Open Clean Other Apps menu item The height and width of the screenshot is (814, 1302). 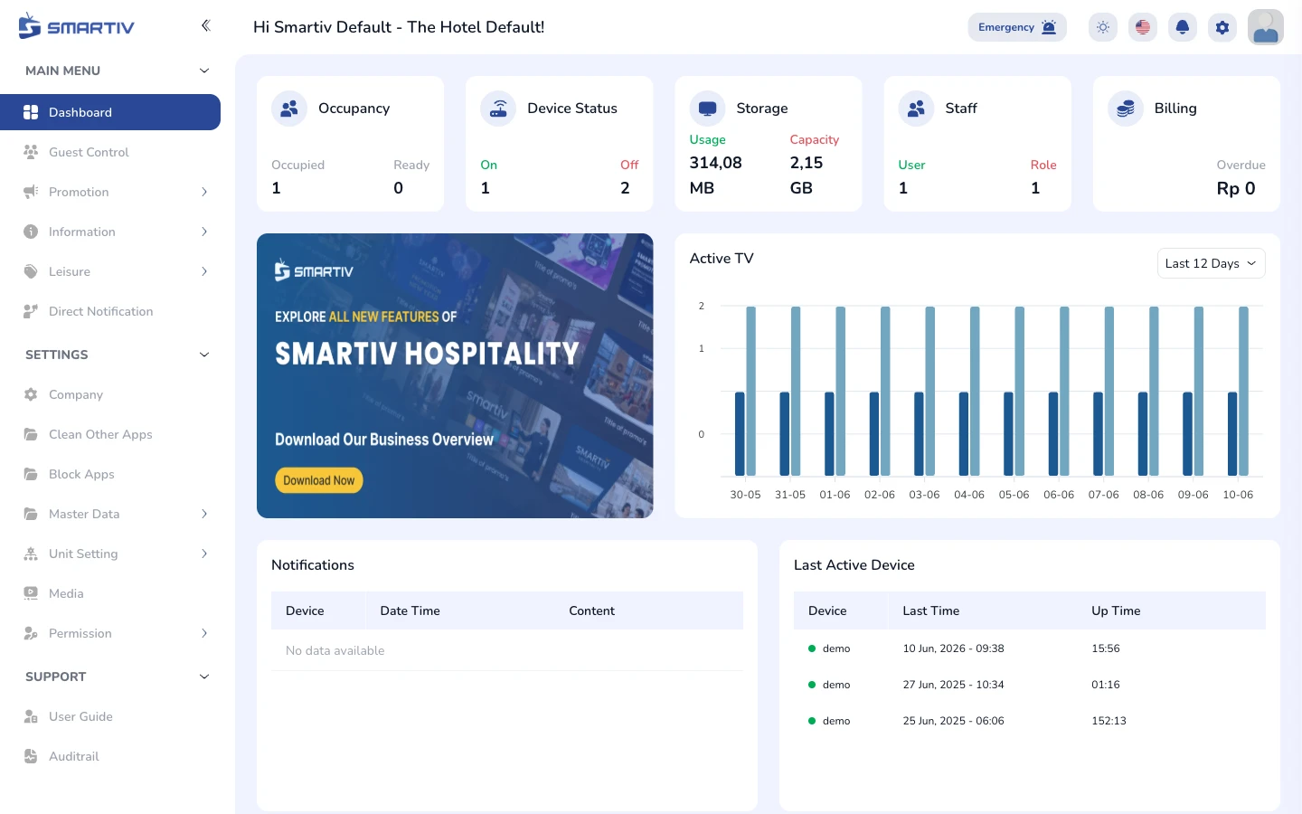click(110, 434)
